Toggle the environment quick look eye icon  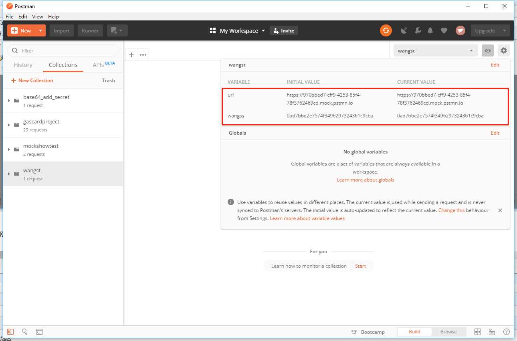(488, 50)
